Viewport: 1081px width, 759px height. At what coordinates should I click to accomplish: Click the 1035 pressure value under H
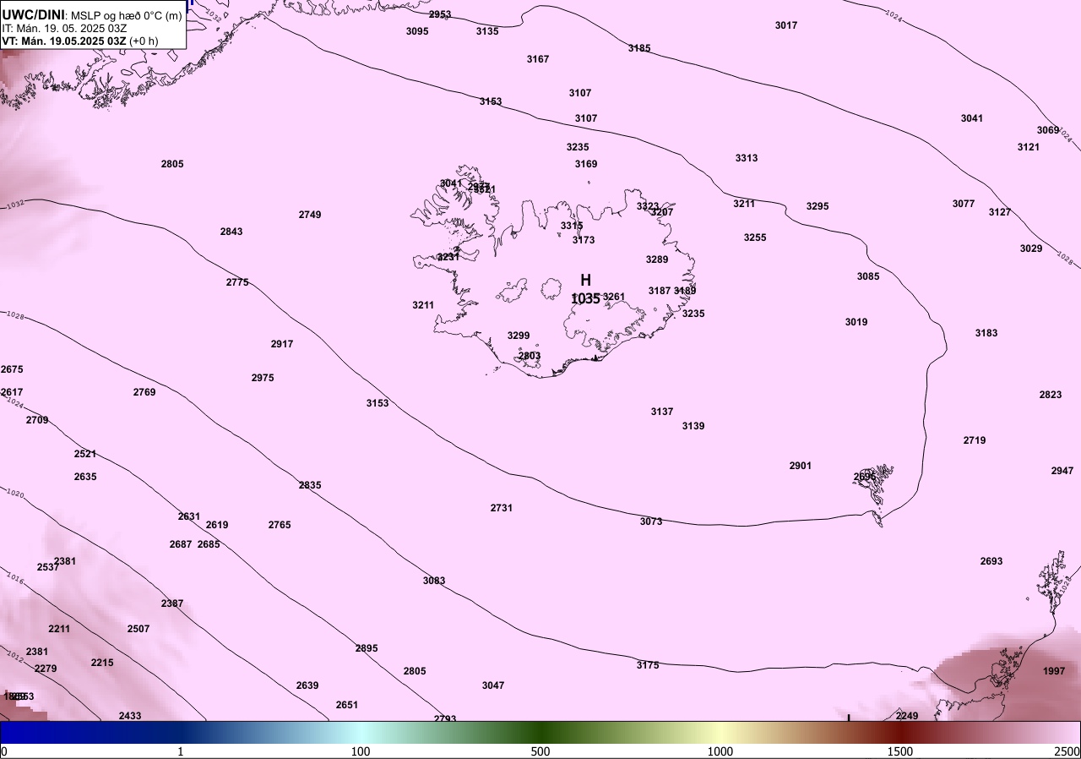coord(585,298)
